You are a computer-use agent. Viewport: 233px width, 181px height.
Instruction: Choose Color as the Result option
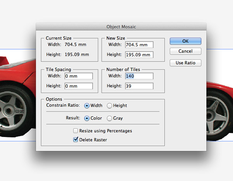pos(87,118)
